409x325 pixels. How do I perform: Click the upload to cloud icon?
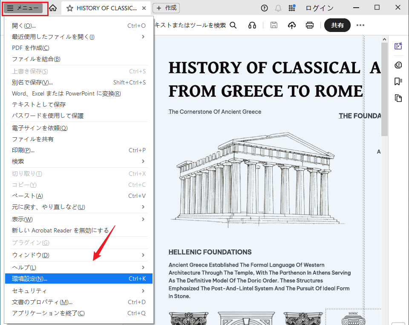[292, 25]
